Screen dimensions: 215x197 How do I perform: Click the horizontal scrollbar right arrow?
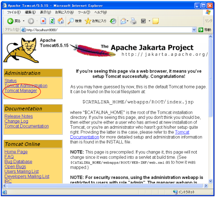click(x=206, y=186)
